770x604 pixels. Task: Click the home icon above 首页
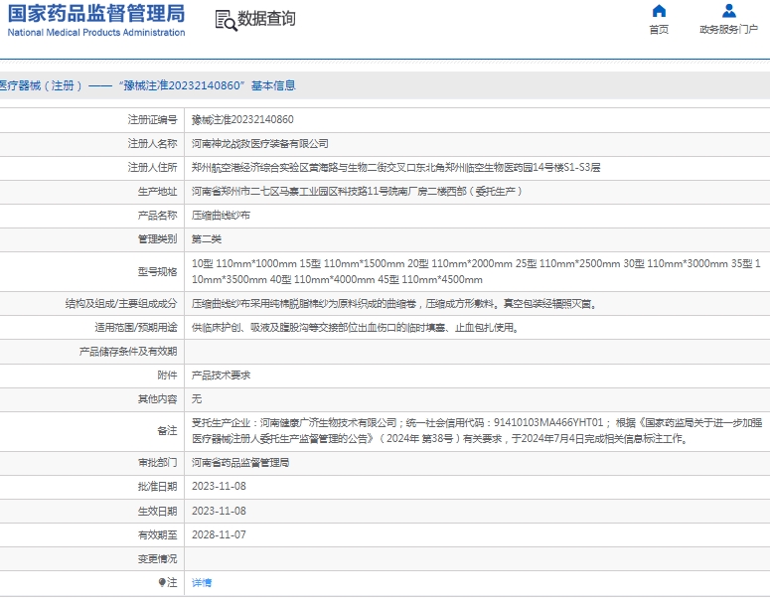(659, 11)
